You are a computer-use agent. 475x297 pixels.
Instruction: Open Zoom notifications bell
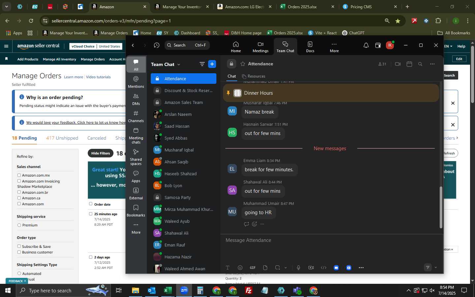pos(366,45)
